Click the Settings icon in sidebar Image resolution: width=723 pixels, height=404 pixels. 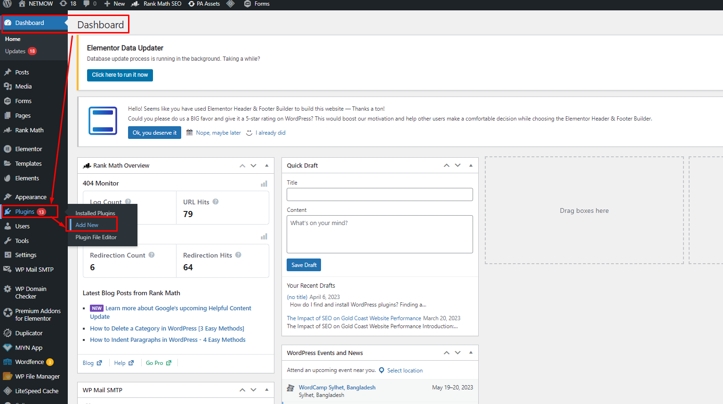pos(8,255)
